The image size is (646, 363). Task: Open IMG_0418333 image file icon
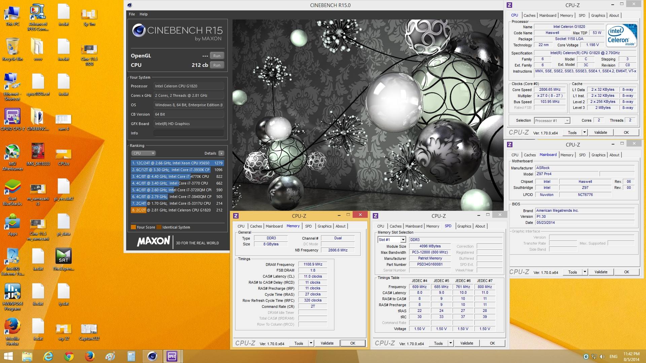click(x=38, y=155)
